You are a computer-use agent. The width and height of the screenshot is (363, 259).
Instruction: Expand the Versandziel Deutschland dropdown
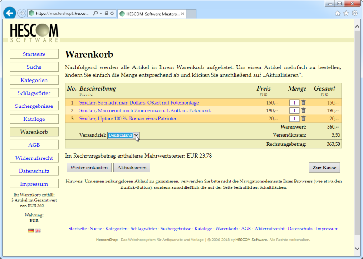pyautogui.click(x=136, y=135)
